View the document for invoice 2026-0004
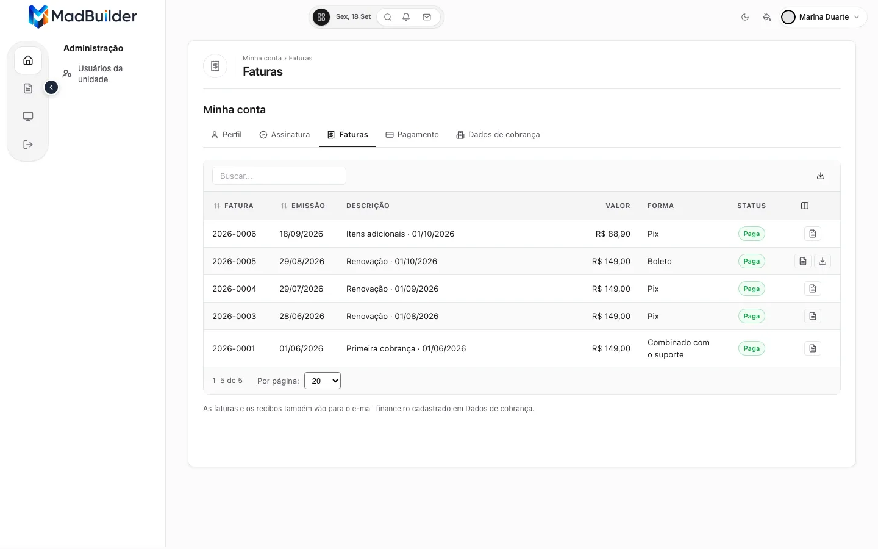The height and width of the screenshot is (549, 878). pos(813,289)
